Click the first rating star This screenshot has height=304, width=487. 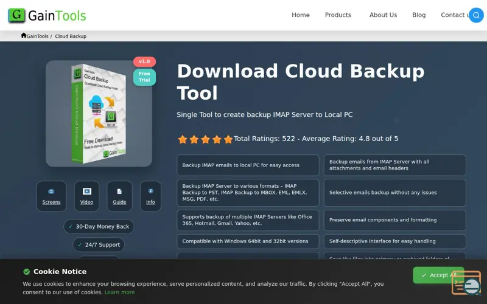click(183, 139)
